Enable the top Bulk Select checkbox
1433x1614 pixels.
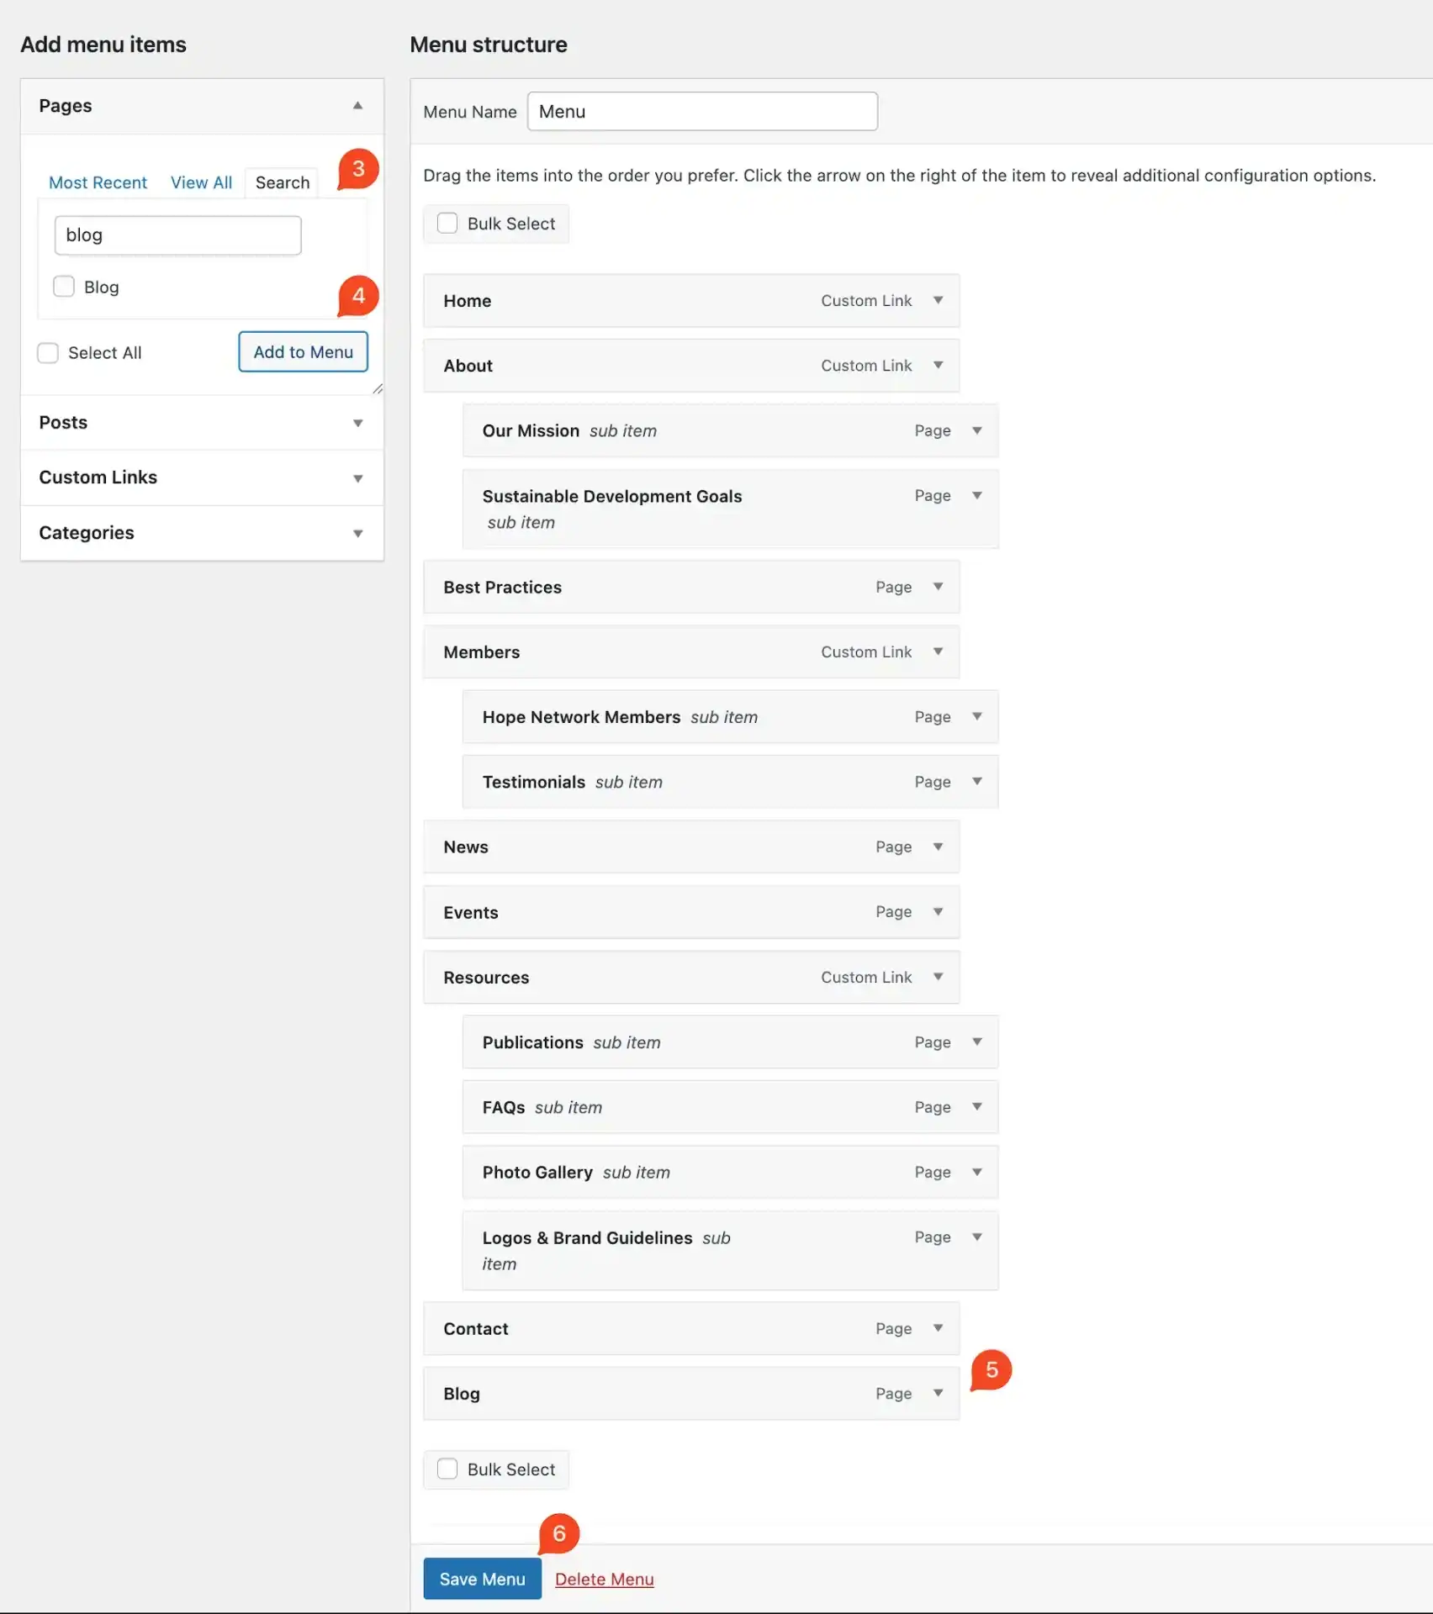pyautogui.click(x=447, y=223)
